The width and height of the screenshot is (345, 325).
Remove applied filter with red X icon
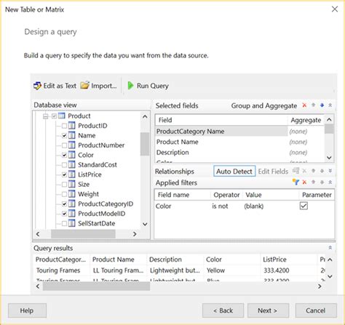[304, 182]
